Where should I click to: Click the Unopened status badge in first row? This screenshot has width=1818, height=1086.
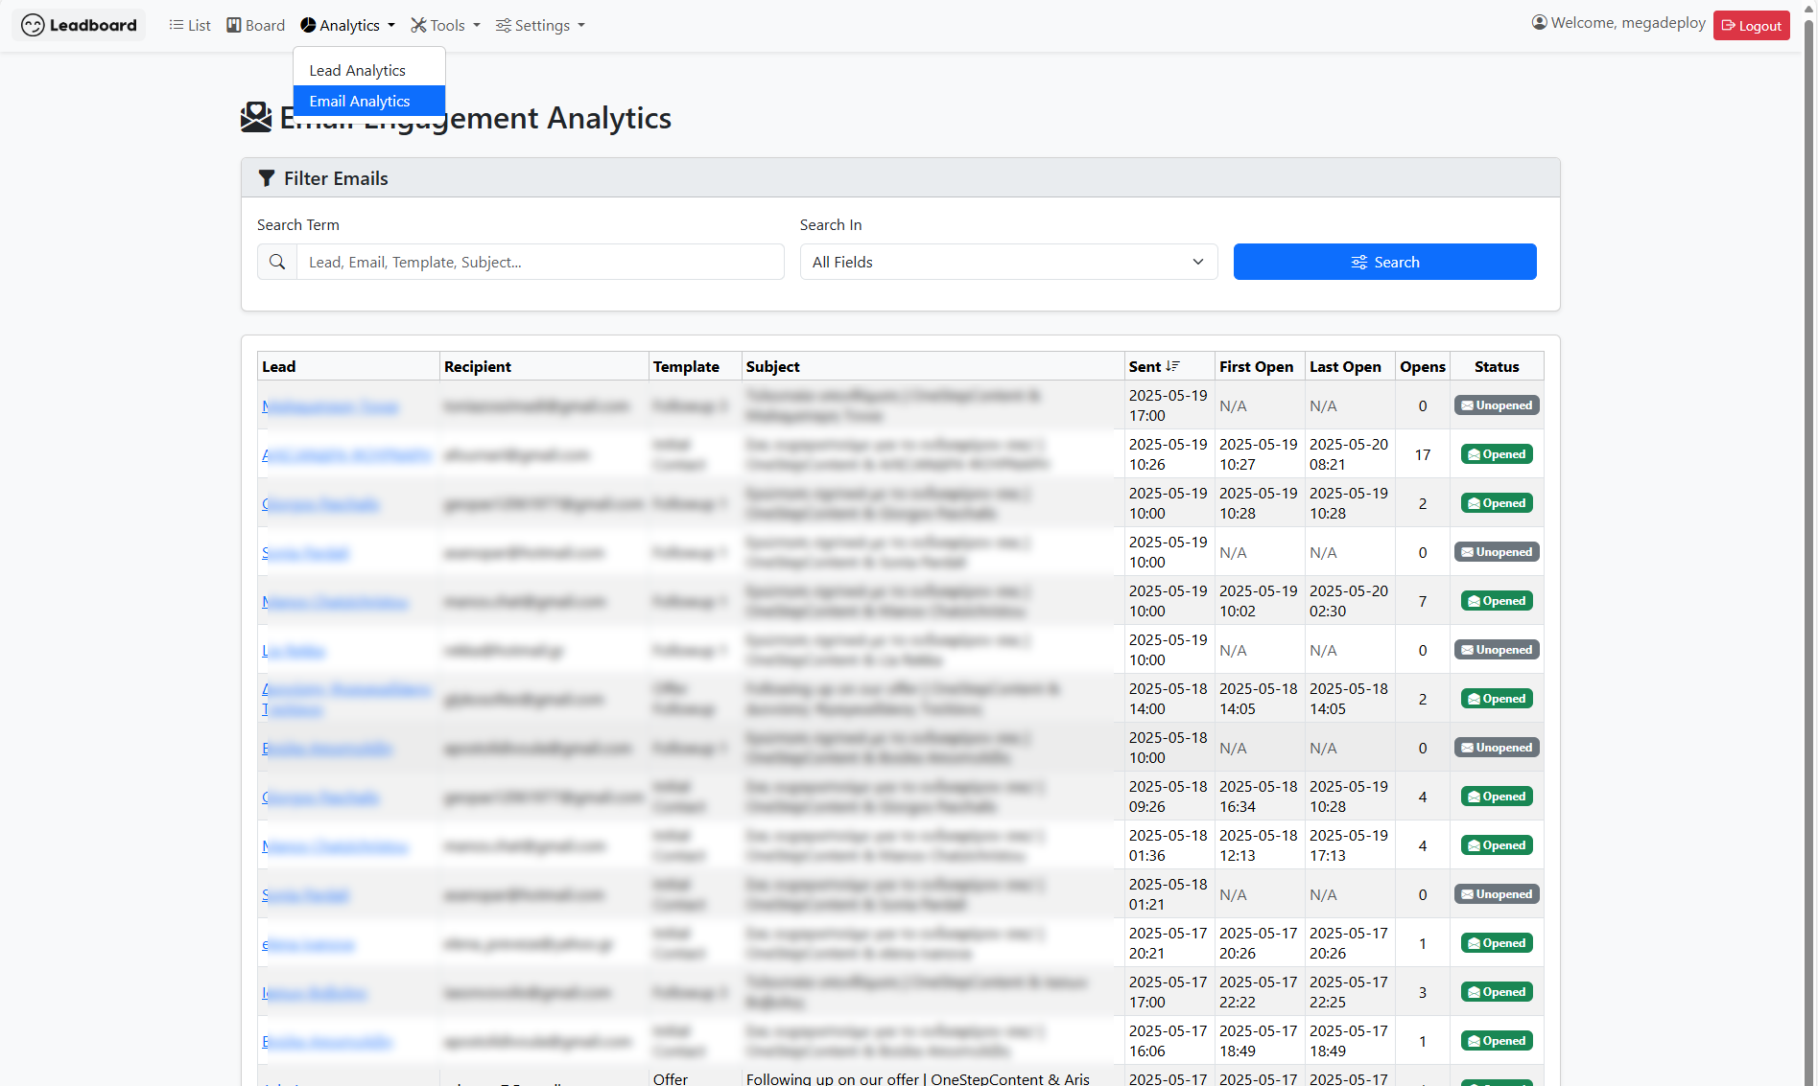click(1497, 405)
